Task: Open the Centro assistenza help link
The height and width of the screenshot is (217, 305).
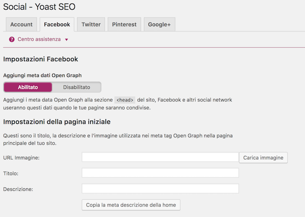Action: click(39, 39)
